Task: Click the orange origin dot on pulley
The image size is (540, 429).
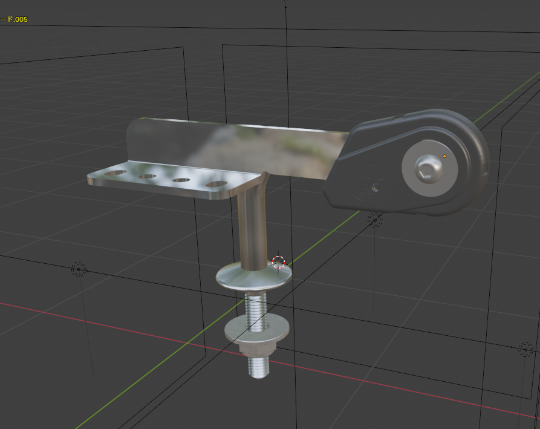Action: 444,156
